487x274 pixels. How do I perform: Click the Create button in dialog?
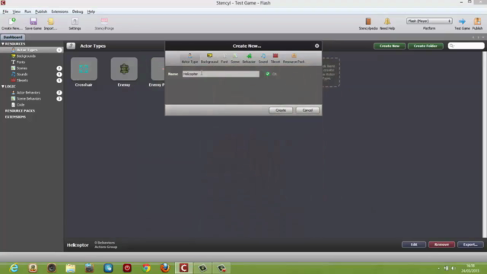pyautogui.click(x=281, y=110)
